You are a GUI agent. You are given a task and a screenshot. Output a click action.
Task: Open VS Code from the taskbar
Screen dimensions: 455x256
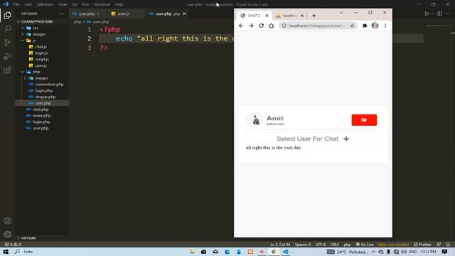click(x=286, y=252)
